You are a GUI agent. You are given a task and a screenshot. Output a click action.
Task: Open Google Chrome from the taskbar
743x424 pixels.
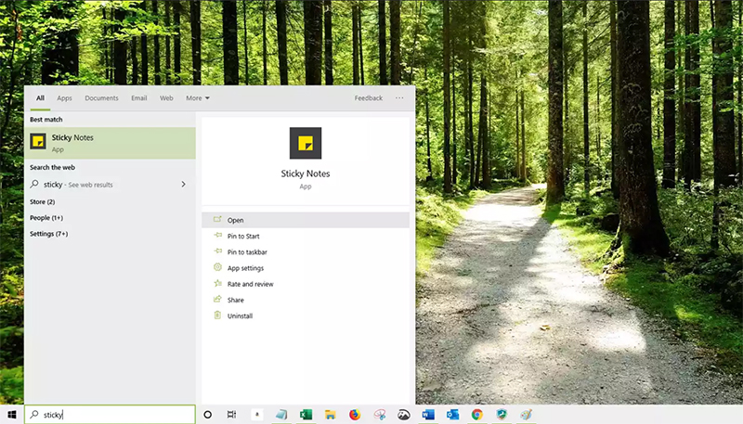click(476, 415)
